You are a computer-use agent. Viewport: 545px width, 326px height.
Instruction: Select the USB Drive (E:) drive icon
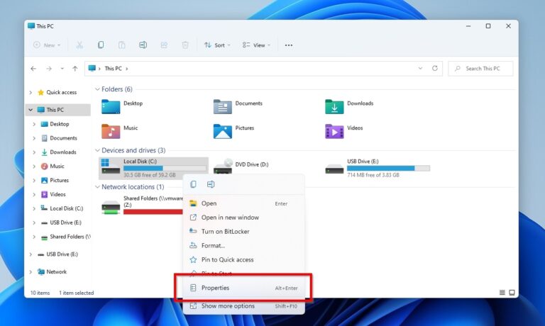334,169
